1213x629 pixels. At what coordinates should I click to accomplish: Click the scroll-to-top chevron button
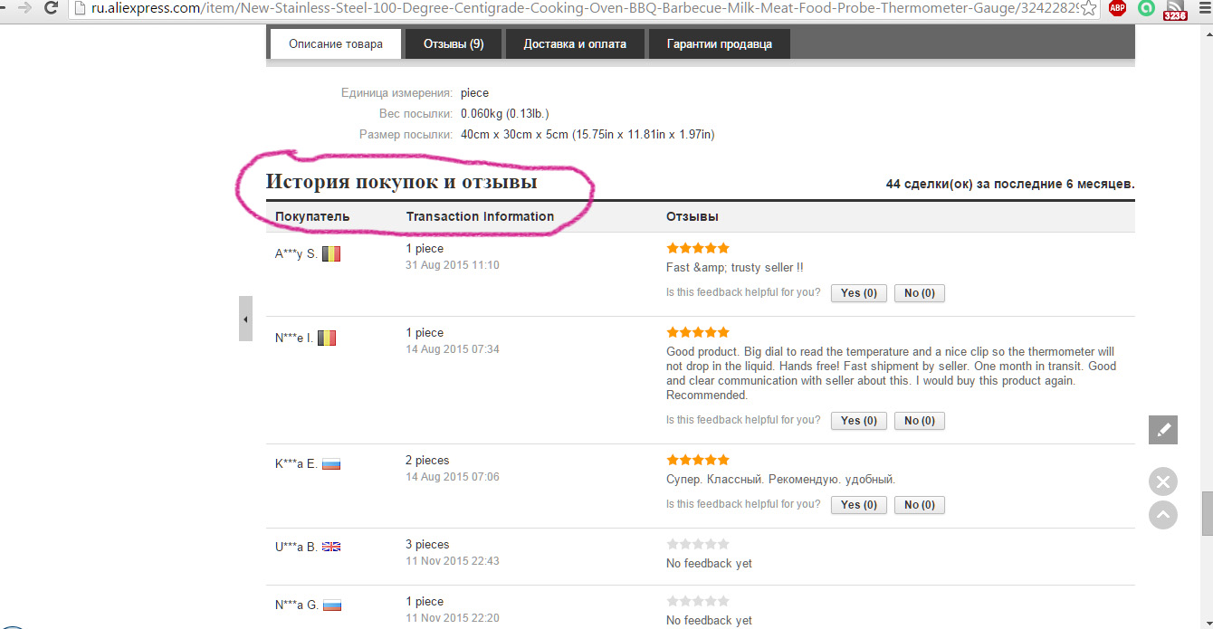coord(1163,515)
